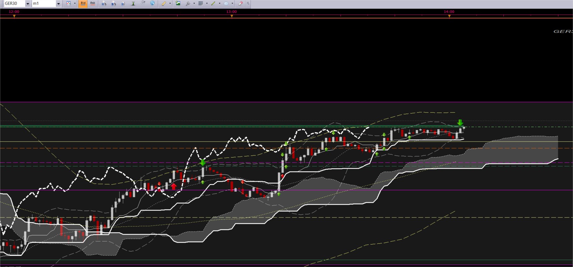Click the first magnifier zoom icon

(104, 3)
